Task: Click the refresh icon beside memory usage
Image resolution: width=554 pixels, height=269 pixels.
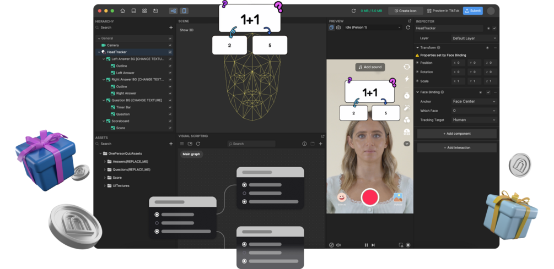Action: 354,11
